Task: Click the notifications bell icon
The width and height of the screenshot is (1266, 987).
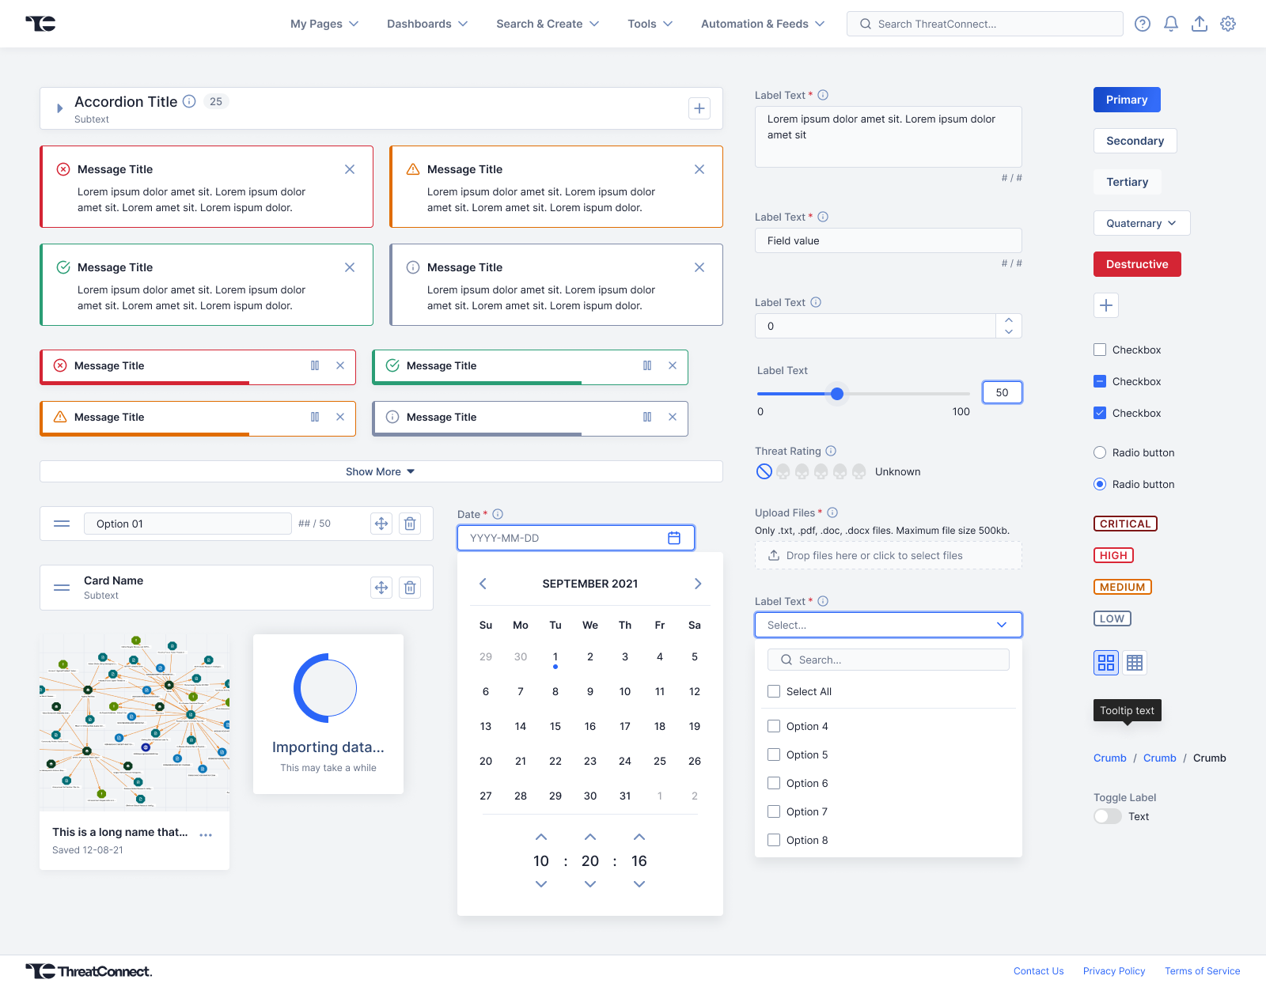Action: click(1171, 24)
